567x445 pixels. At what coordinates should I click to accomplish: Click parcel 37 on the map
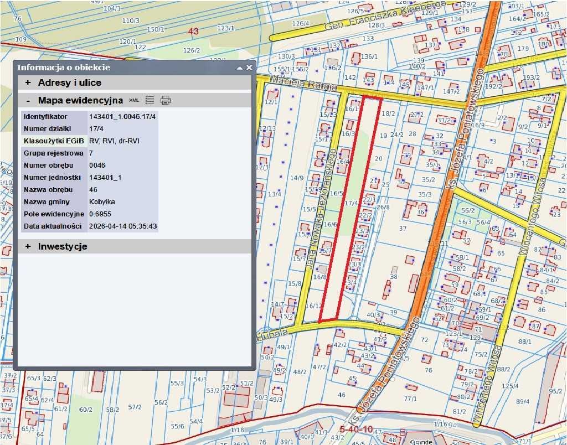pyautogui.click(x=403, y=229)
